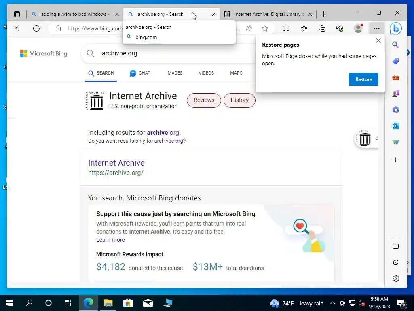Go back using the back arrow
The image size is (414, 311).
(19, 28)
